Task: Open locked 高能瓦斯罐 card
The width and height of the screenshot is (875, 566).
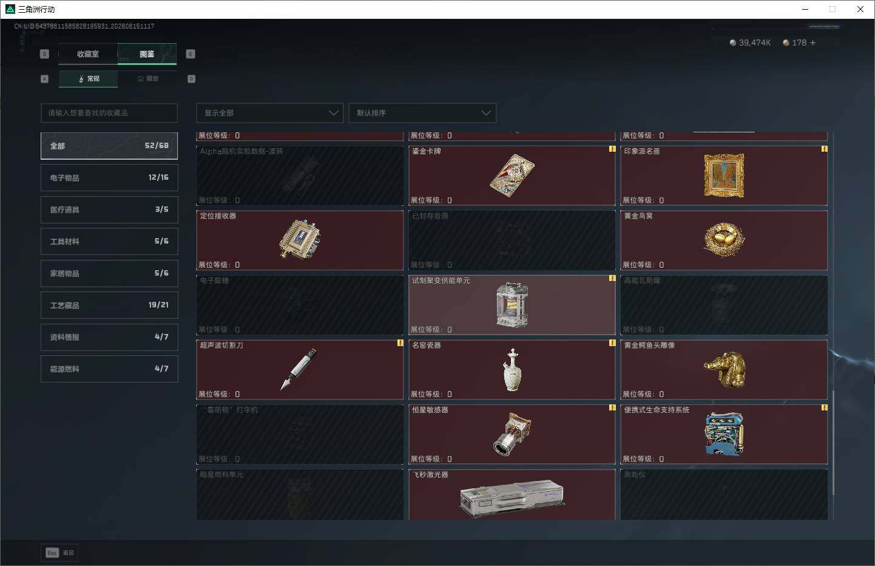Action: click(x=724, y=305)
